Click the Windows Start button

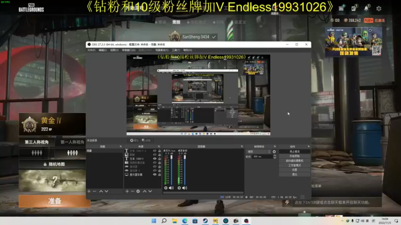point(154,221)
